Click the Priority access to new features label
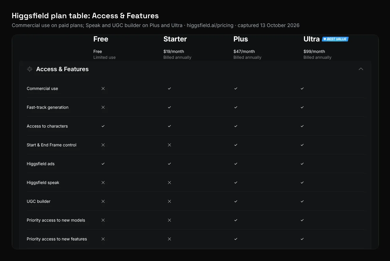 coord(57,239)
